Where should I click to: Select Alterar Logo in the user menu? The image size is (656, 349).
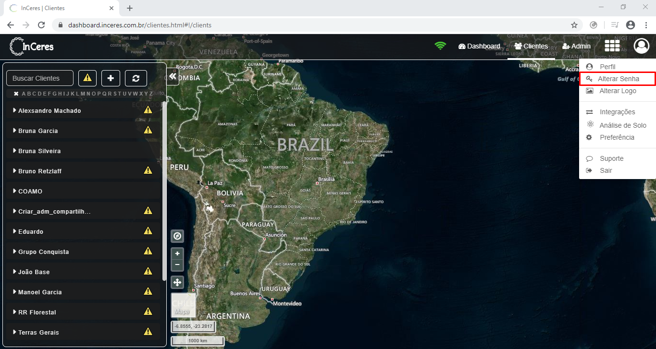click(x=618, y=91)
